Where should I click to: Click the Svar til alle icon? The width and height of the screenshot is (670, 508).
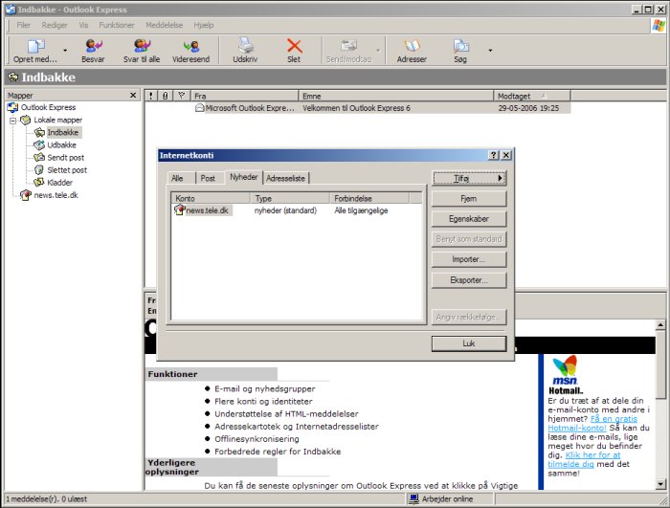[141, 47]
